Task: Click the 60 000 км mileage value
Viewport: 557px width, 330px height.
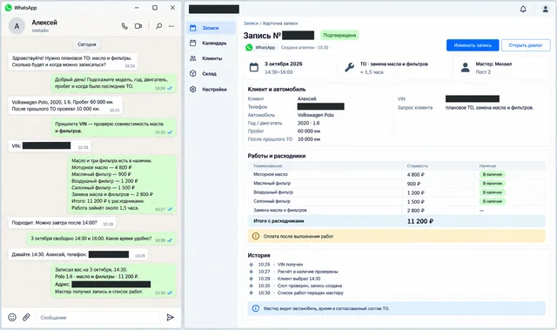Action: pos(308,131)
